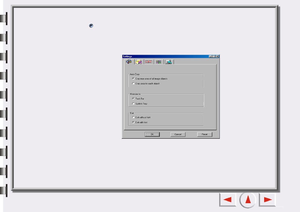Go to previous page with red left arrow

(x=228, y=200)
